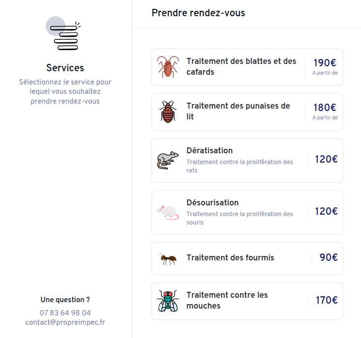This screenshot has width=361, height=338.
Task: Open contact@propreimpec.fr email link
Action: click(x=65, y=323)
